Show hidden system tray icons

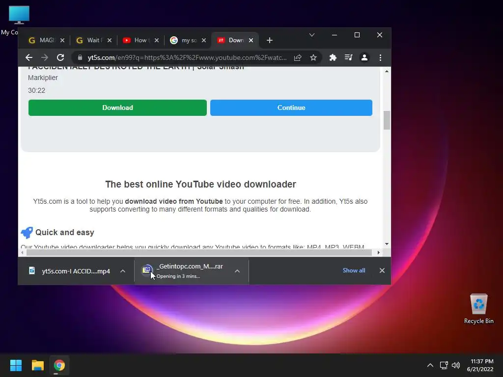tap(430, 365)
